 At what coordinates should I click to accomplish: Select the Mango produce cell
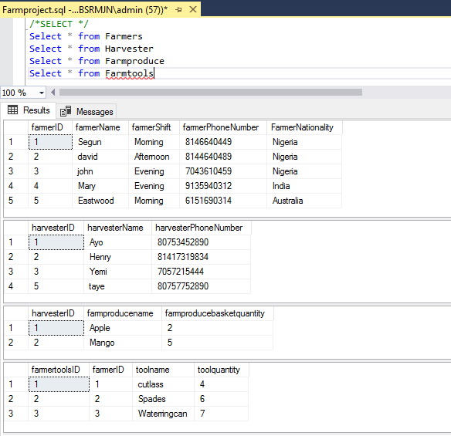[123, 343]
